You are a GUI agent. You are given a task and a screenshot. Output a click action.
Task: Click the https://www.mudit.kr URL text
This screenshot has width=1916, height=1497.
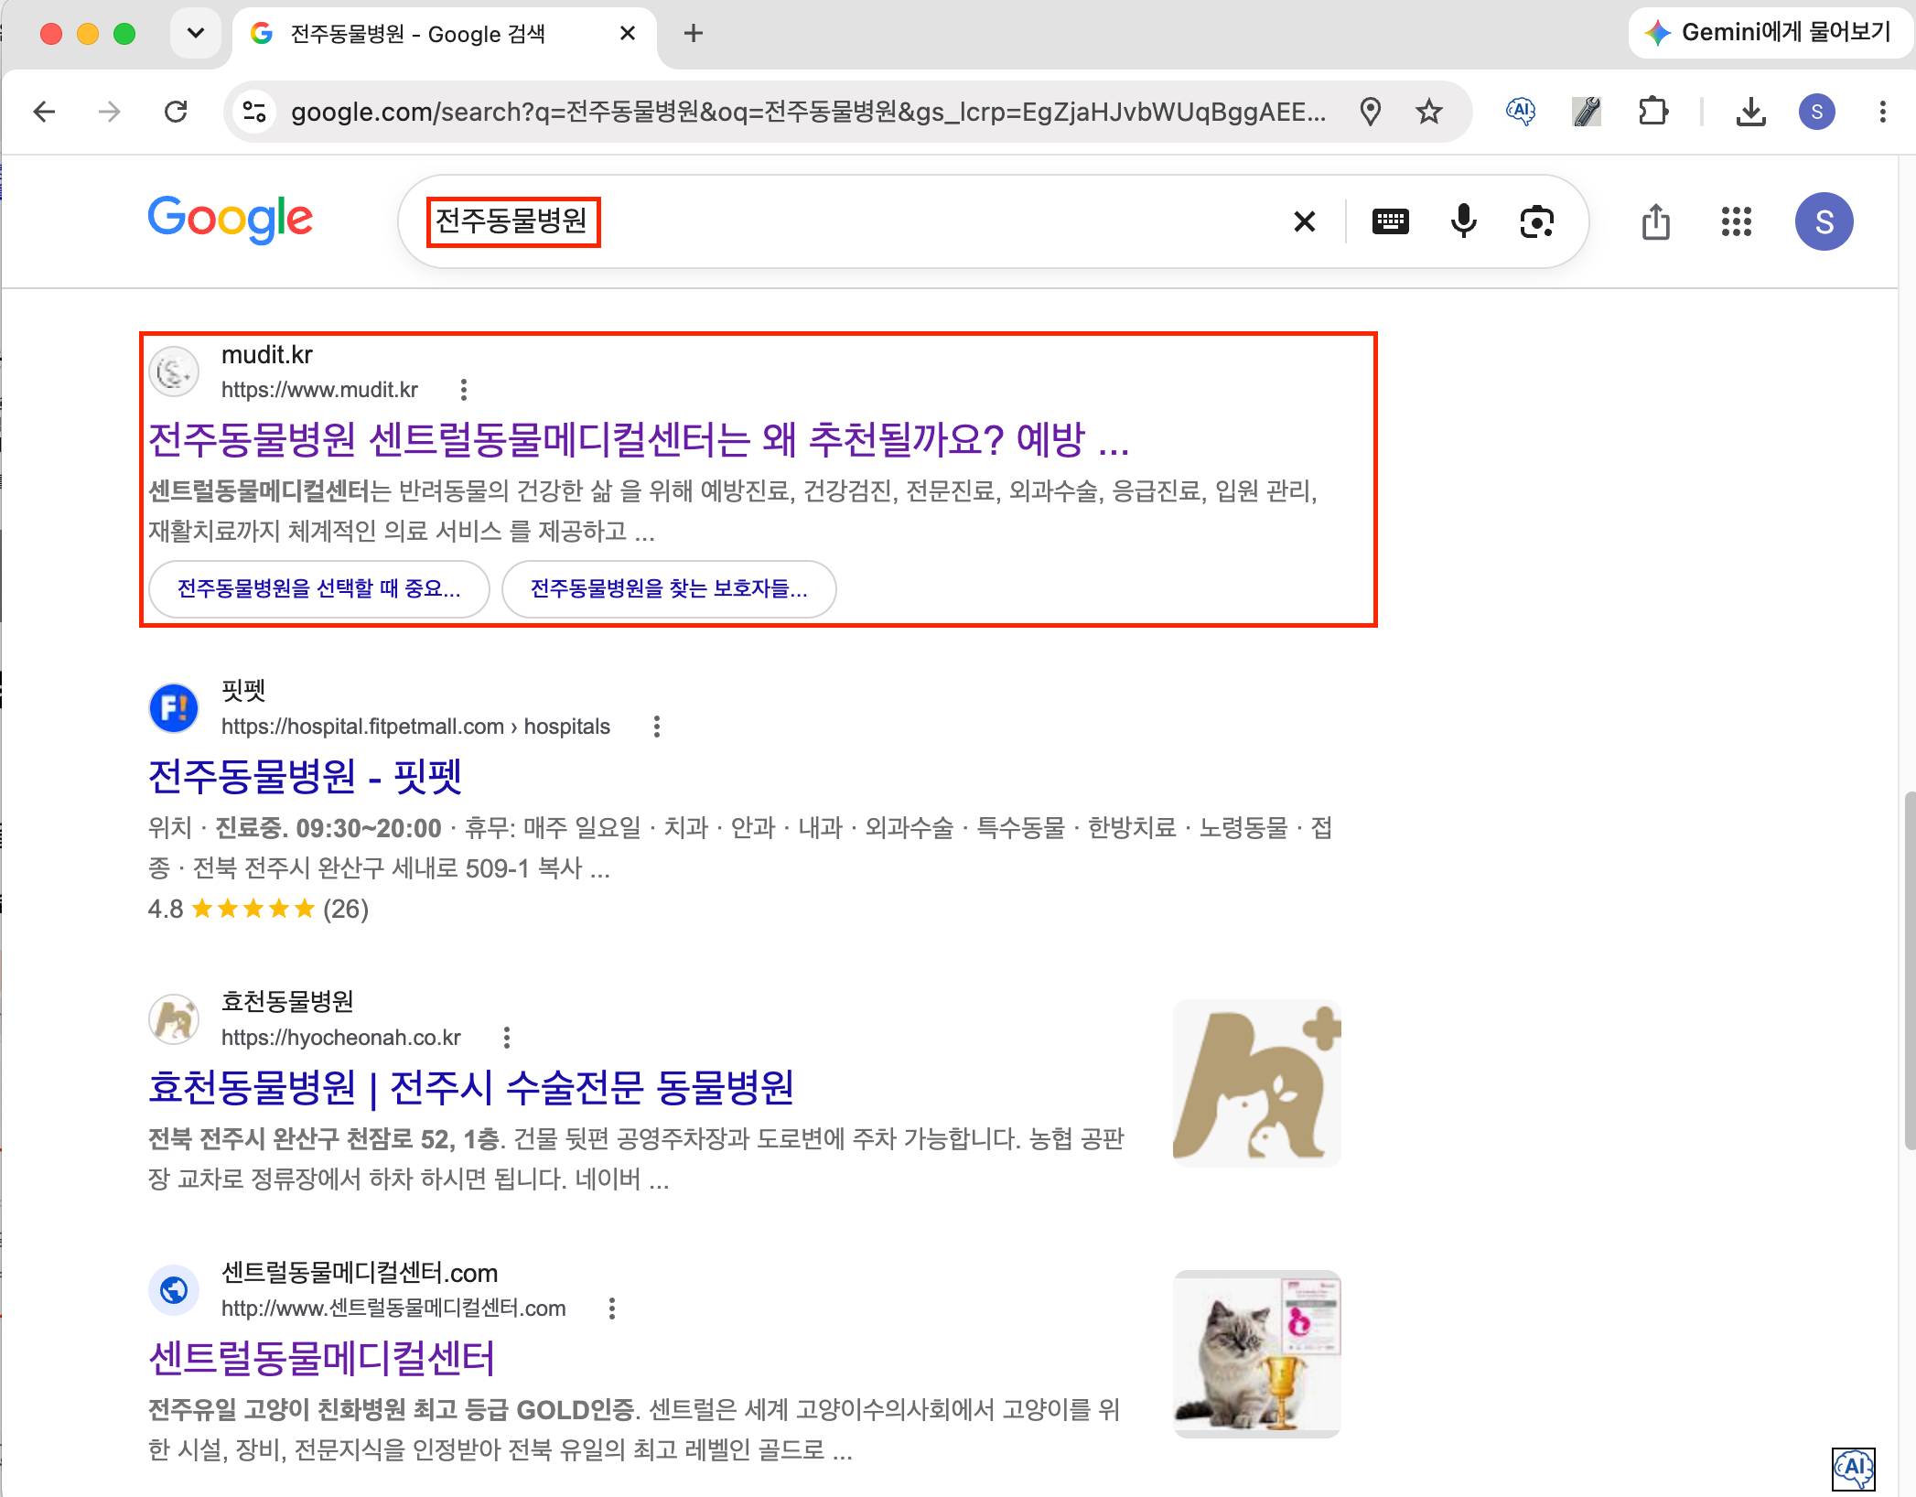click(319, 390)
